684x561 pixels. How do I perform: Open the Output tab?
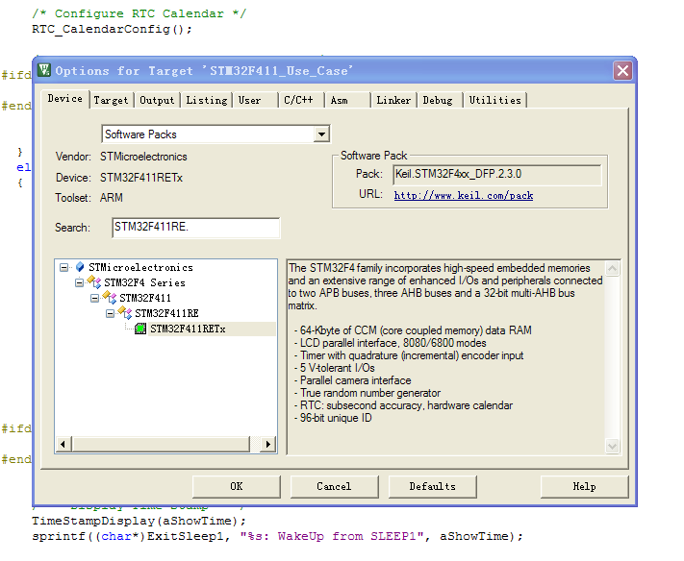157,100
